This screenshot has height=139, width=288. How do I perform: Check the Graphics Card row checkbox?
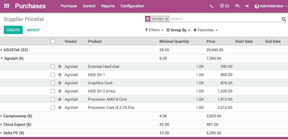pos(53,83)
